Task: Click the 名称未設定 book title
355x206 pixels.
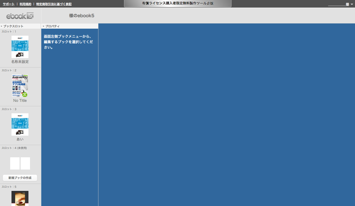Action: click(20, 62)
